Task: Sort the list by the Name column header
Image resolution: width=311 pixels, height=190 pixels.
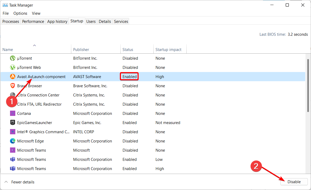Action: (36, 49)
